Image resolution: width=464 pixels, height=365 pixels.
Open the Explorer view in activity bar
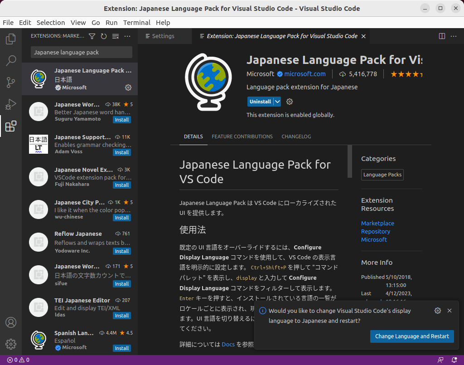click(x=11, y=39)
